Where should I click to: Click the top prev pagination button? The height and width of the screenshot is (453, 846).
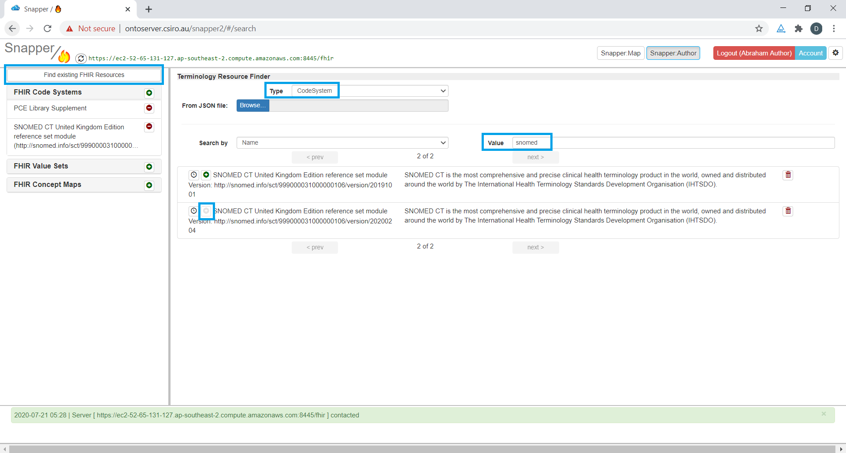tap(315, 157)
